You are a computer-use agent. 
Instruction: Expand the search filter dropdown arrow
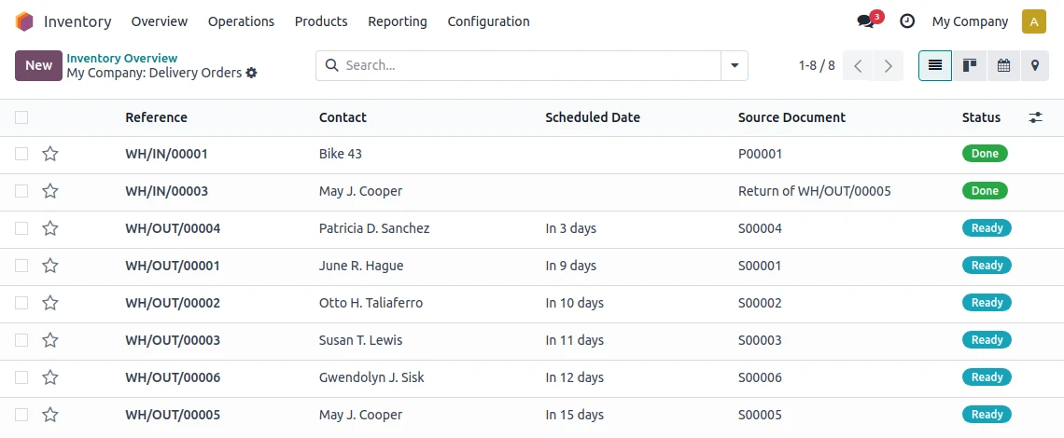pos(735,65)
